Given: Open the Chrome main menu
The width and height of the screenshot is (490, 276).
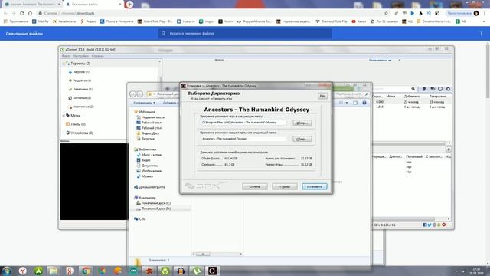Looking at the screenshot, I should click(485, 13).
